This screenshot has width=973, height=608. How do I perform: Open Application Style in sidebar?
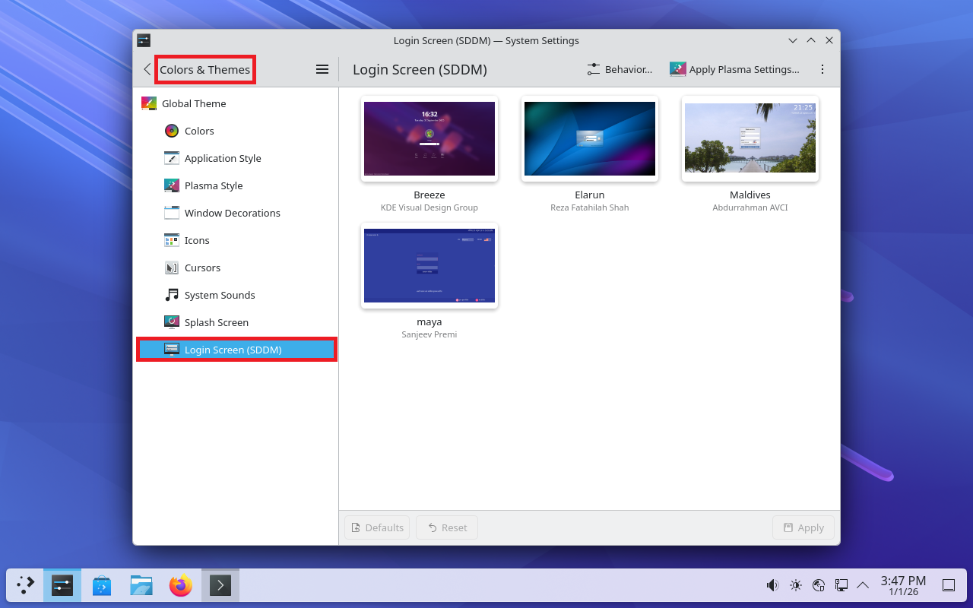point(222,158)
